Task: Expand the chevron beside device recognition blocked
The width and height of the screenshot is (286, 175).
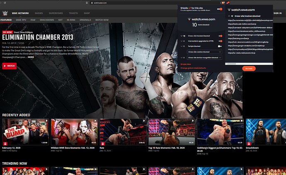Action: tap(182, 58)
